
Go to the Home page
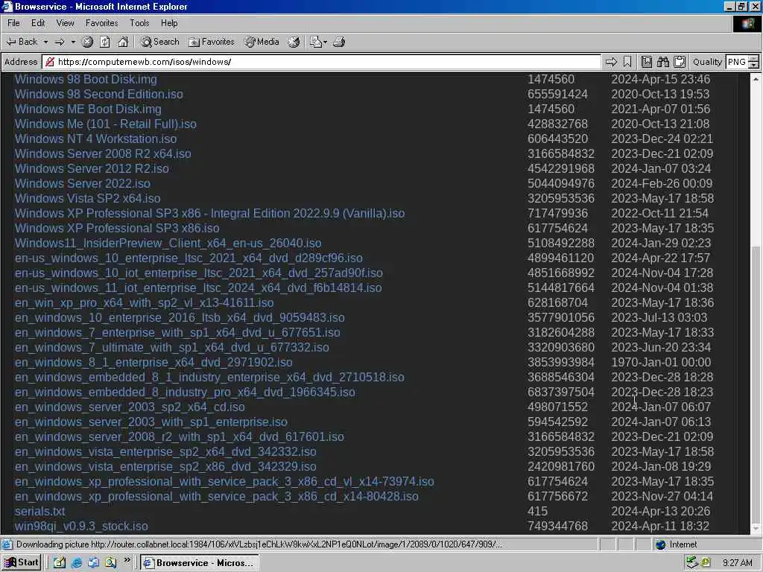tap(123, 42)
